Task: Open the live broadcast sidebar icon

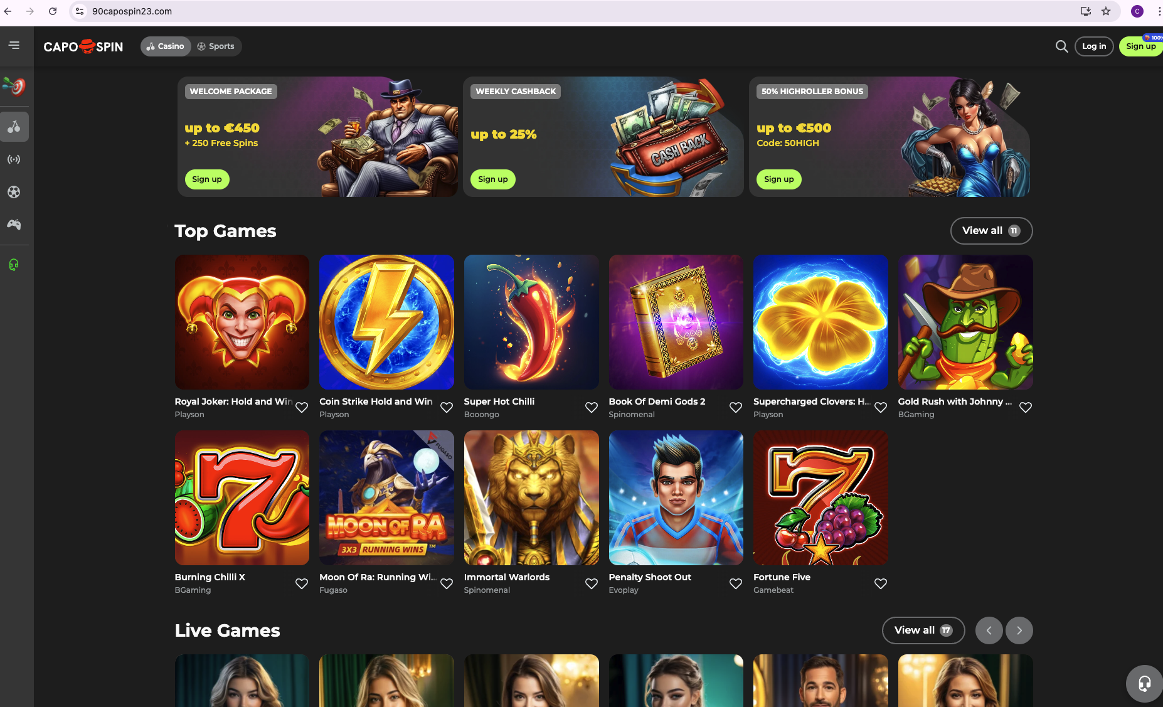Action: (x=14, y=159)
